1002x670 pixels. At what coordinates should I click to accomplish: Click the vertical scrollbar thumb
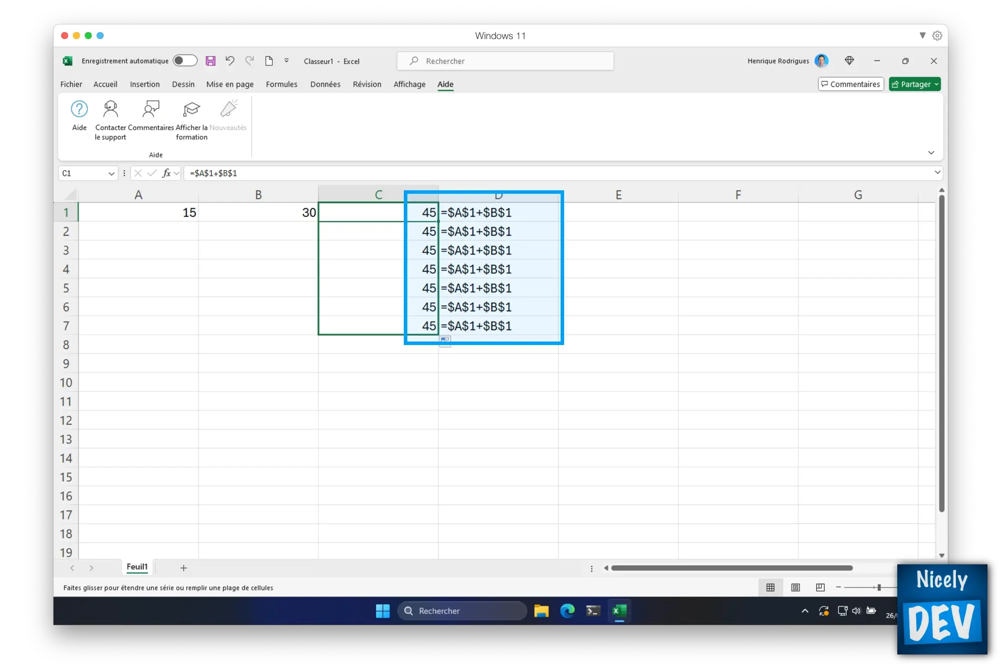(942, 353)
